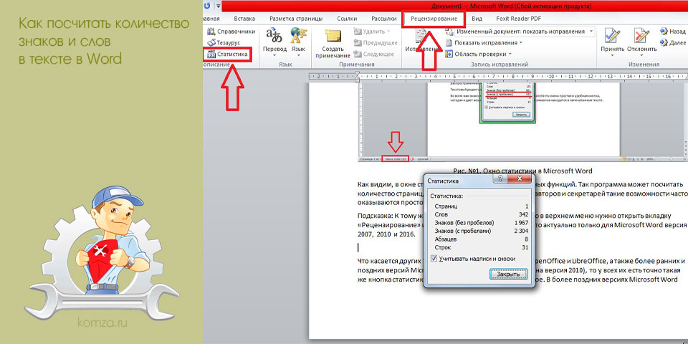The image size is (688, 344).
Task: Open the Область проверки dropdown arrow
Action: pos(510,54)
